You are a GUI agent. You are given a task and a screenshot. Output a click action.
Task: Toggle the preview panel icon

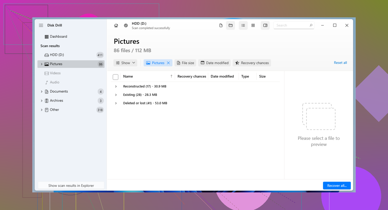(x=265, y=25)
